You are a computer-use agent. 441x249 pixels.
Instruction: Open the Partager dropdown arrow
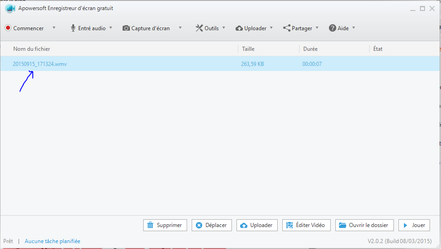(x=317, y=27)
